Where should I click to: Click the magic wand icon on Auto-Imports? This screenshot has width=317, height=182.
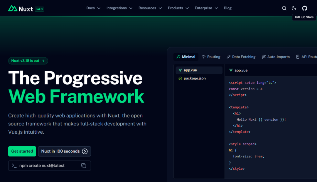tap(264, 57)
